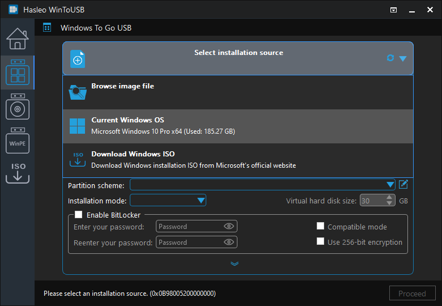Open the Installation mode dropdown
Image resolution: width=442 pixels, height=306 pixels.
168,201
